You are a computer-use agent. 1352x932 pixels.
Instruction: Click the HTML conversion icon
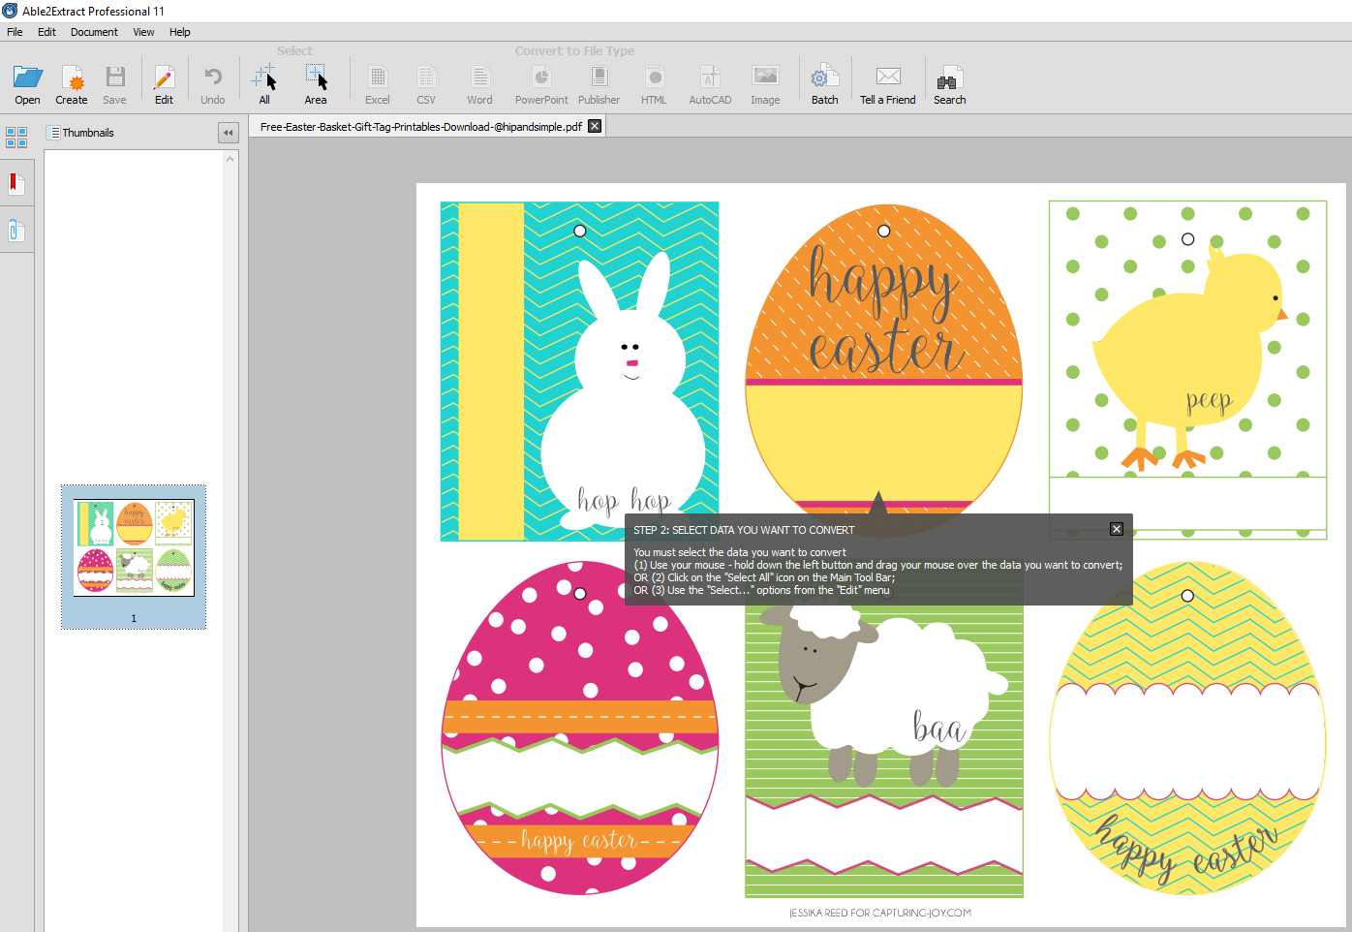[x=654, y=84]
